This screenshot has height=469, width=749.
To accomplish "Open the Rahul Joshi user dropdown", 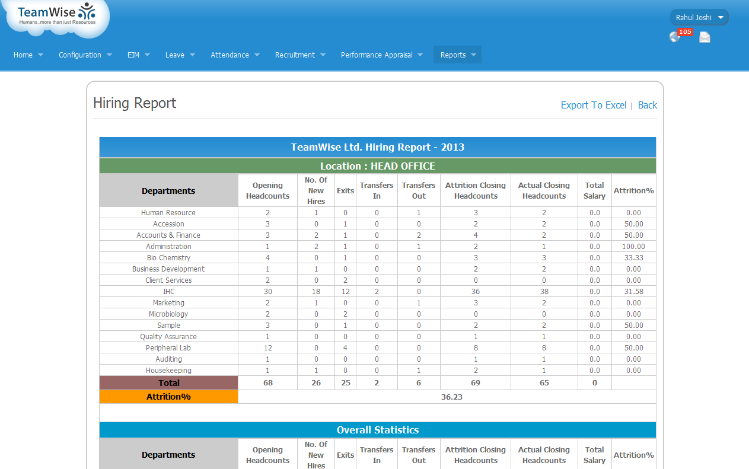I will click(699, 17).
